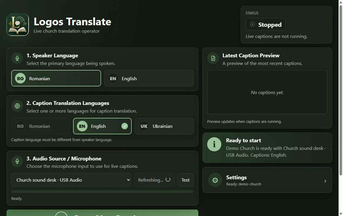Click '2. Caption Translation Languages' heading

tap(68, 103)
